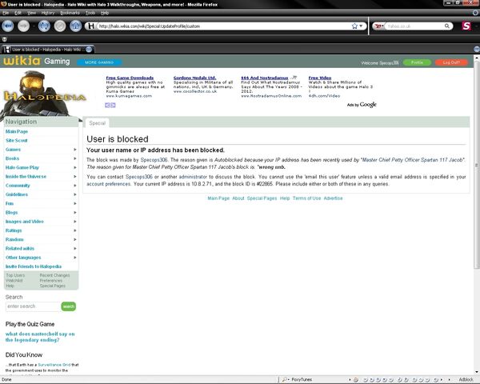Open the File menu
The width and height of the screenshot is (480, 384).
pos(6,13)
